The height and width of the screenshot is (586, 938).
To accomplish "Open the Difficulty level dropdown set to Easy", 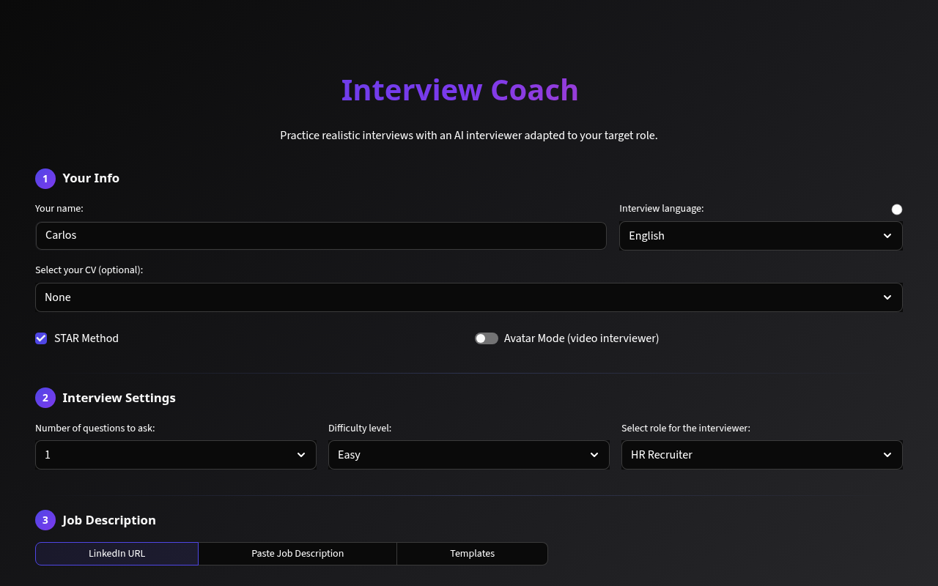I will [x=469, y=455].
